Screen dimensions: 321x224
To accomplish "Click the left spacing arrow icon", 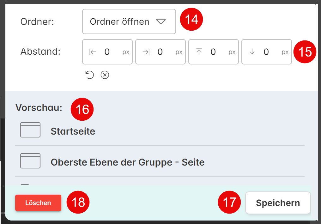I will pyautogui.click(x=93, y=52).
